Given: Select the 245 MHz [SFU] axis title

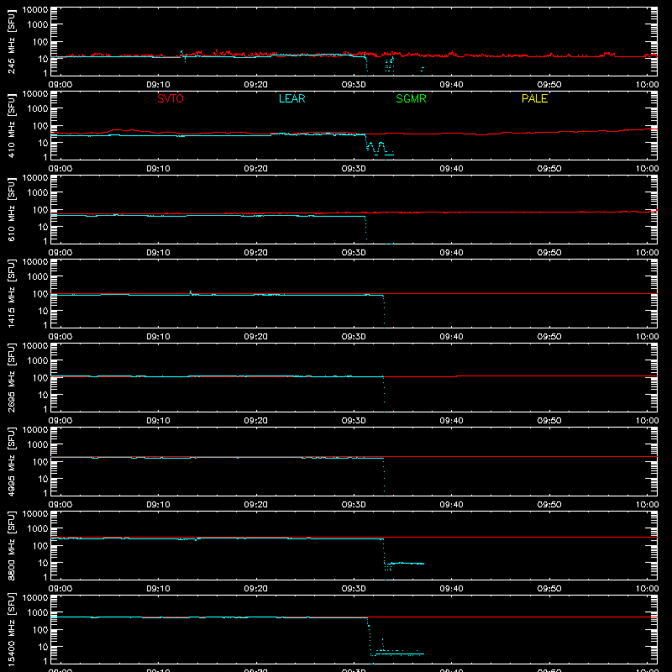Looking at the screenshot, I should [11, 41].
